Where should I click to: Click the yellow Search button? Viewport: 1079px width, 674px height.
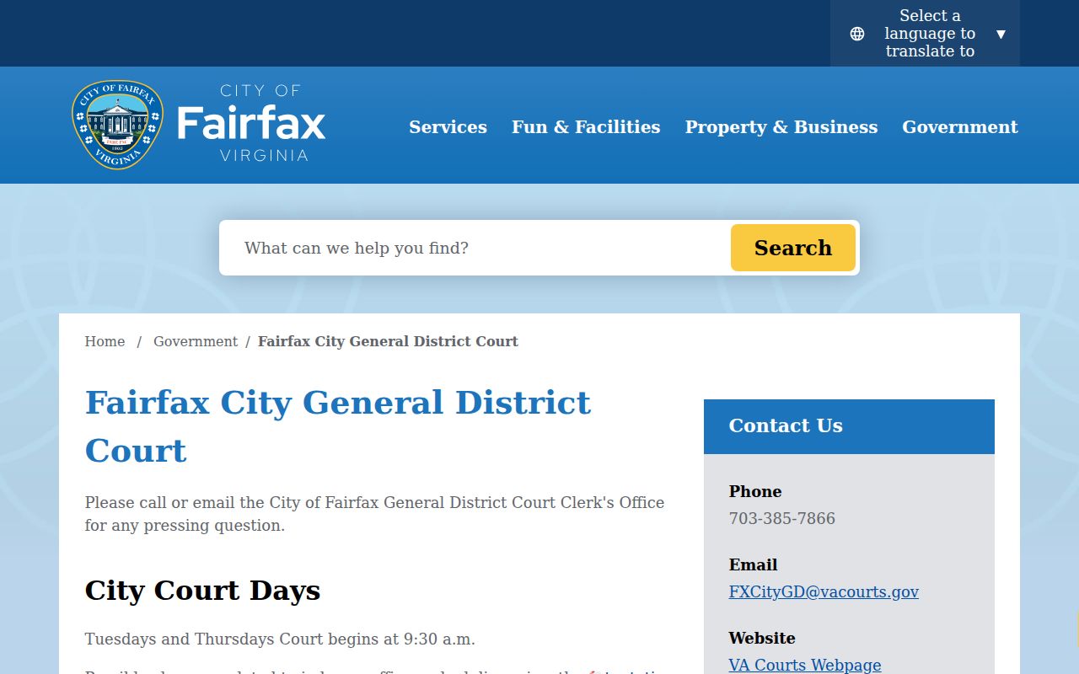pos(793,248)
